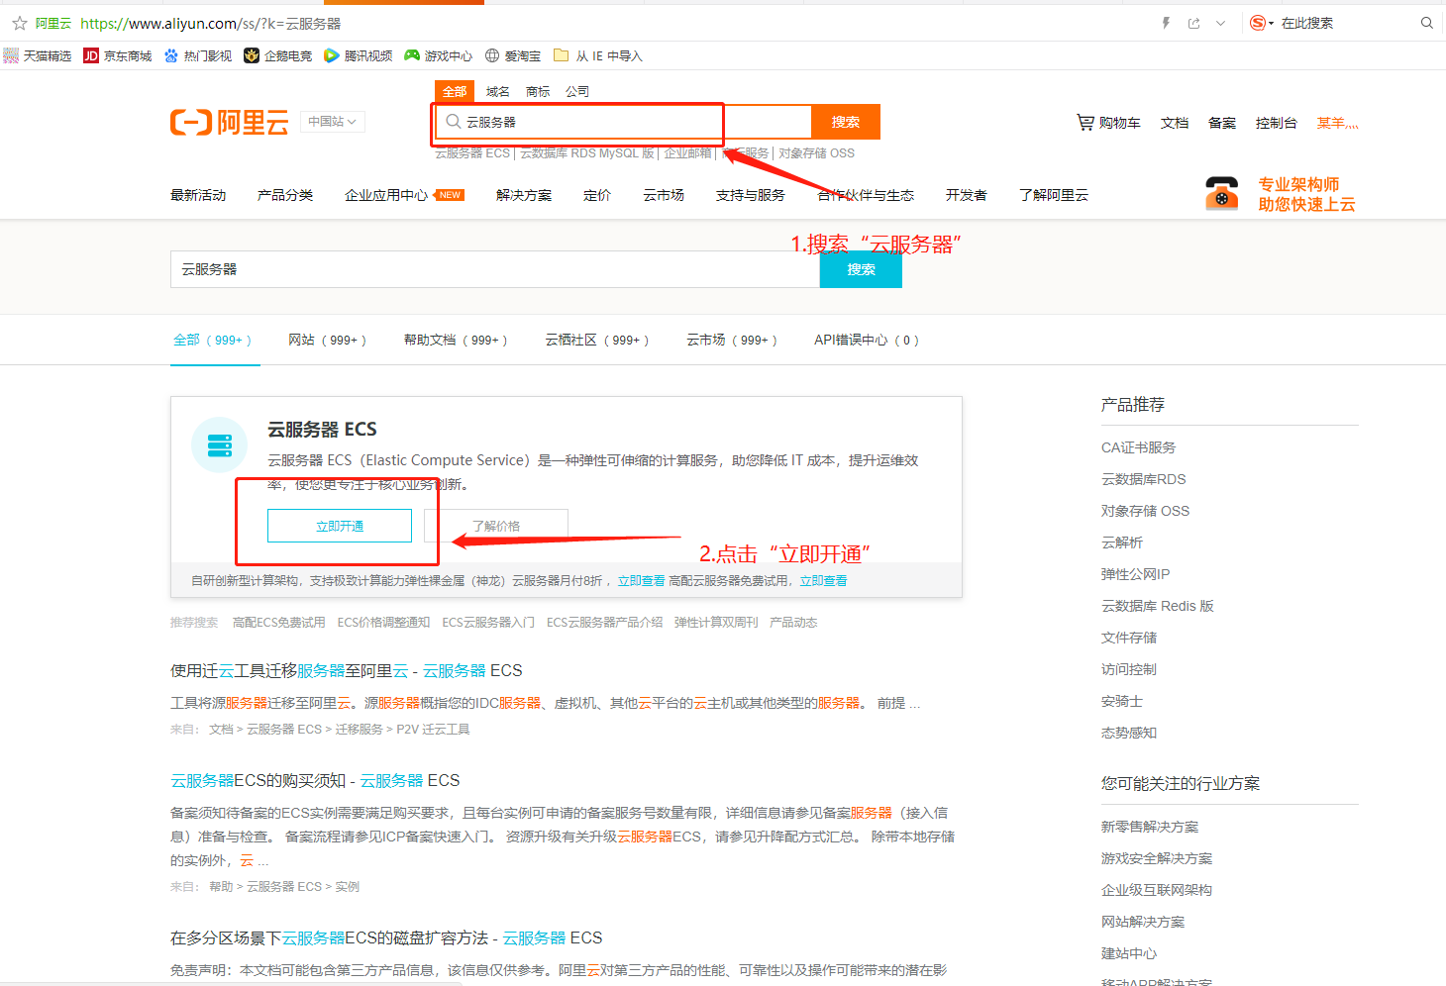Open the 京东商城 bookmark
Viewport: 1446px width, 986px height.
click(118, 55)
